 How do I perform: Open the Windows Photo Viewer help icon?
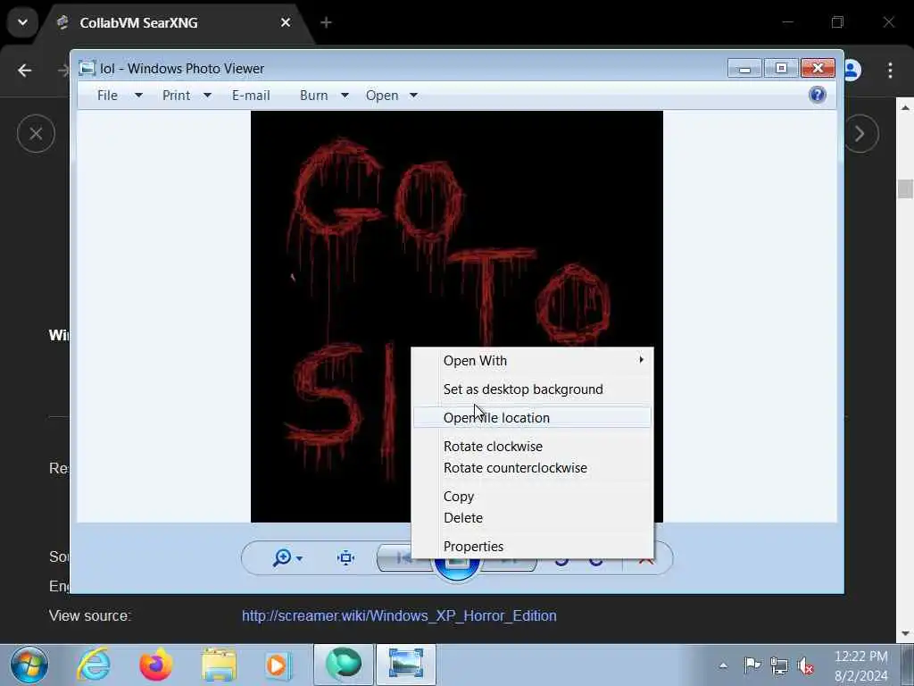(818, 95)
